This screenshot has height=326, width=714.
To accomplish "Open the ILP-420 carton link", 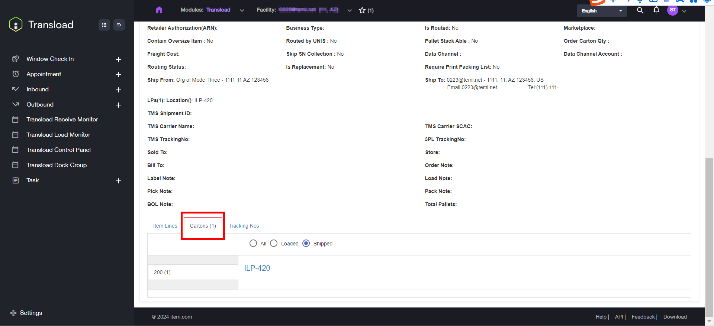I will [257, 268].
